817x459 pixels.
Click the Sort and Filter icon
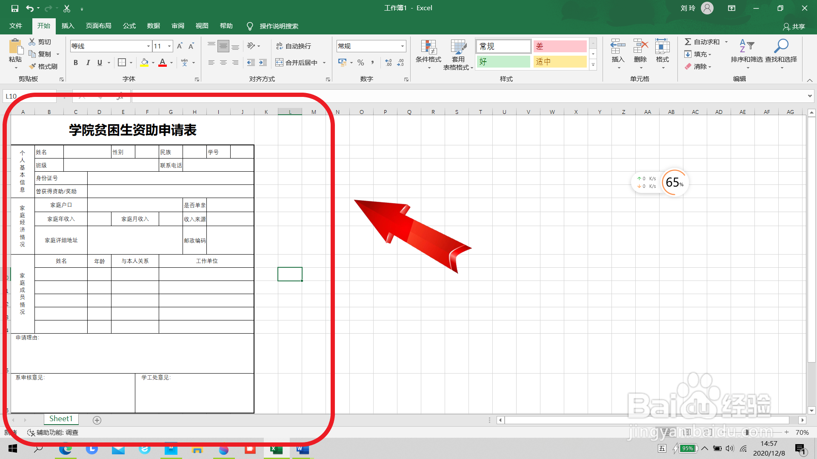click(x=746, y=46)
